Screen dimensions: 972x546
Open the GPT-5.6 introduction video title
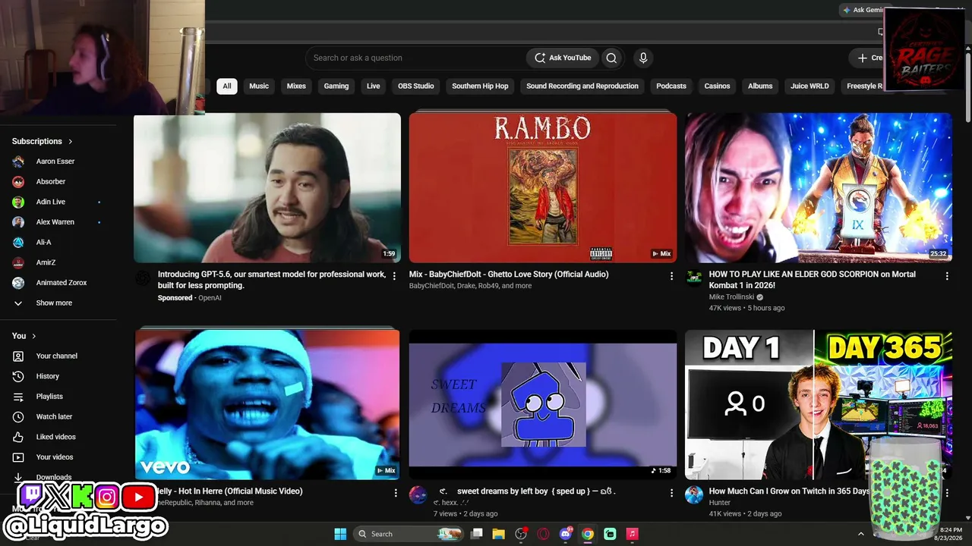click(272, 280)
